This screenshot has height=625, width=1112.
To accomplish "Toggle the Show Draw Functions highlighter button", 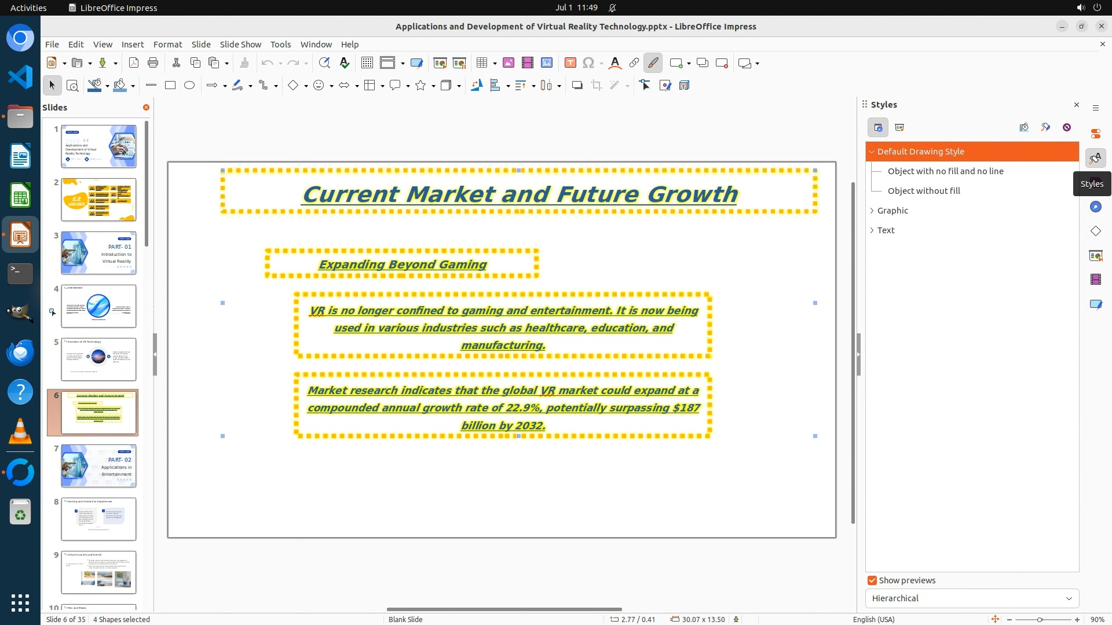I will (653, 63).
